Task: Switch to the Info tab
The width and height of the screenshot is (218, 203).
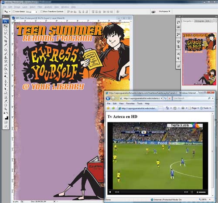Action: point(208,21)
